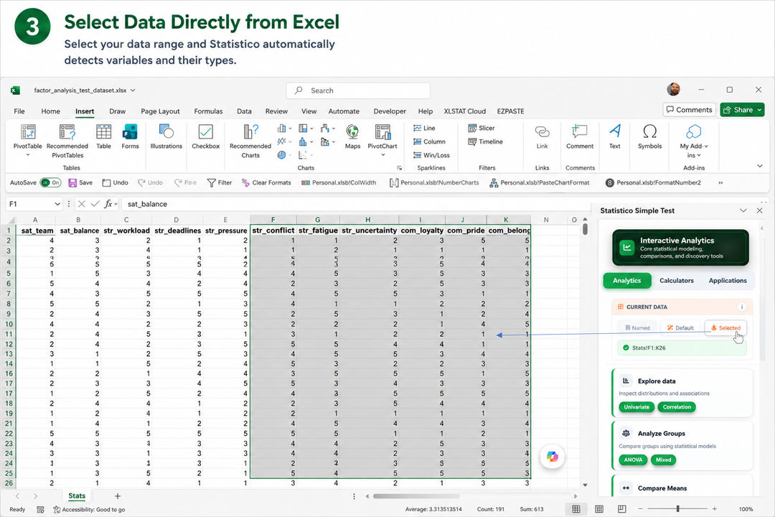Open the Stats sheet tab
This screenshot has height=517, width=775.
[77, 495]
